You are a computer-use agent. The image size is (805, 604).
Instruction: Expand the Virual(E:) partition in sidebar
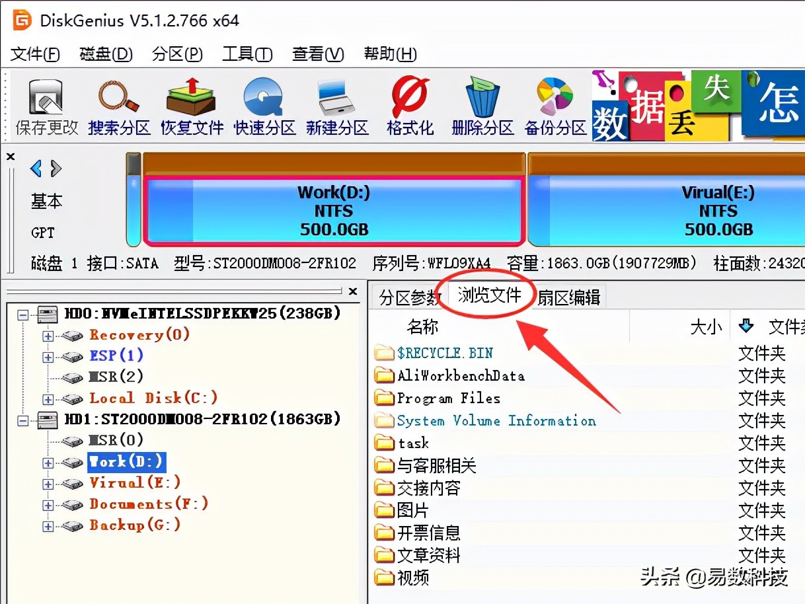point(48,483)
